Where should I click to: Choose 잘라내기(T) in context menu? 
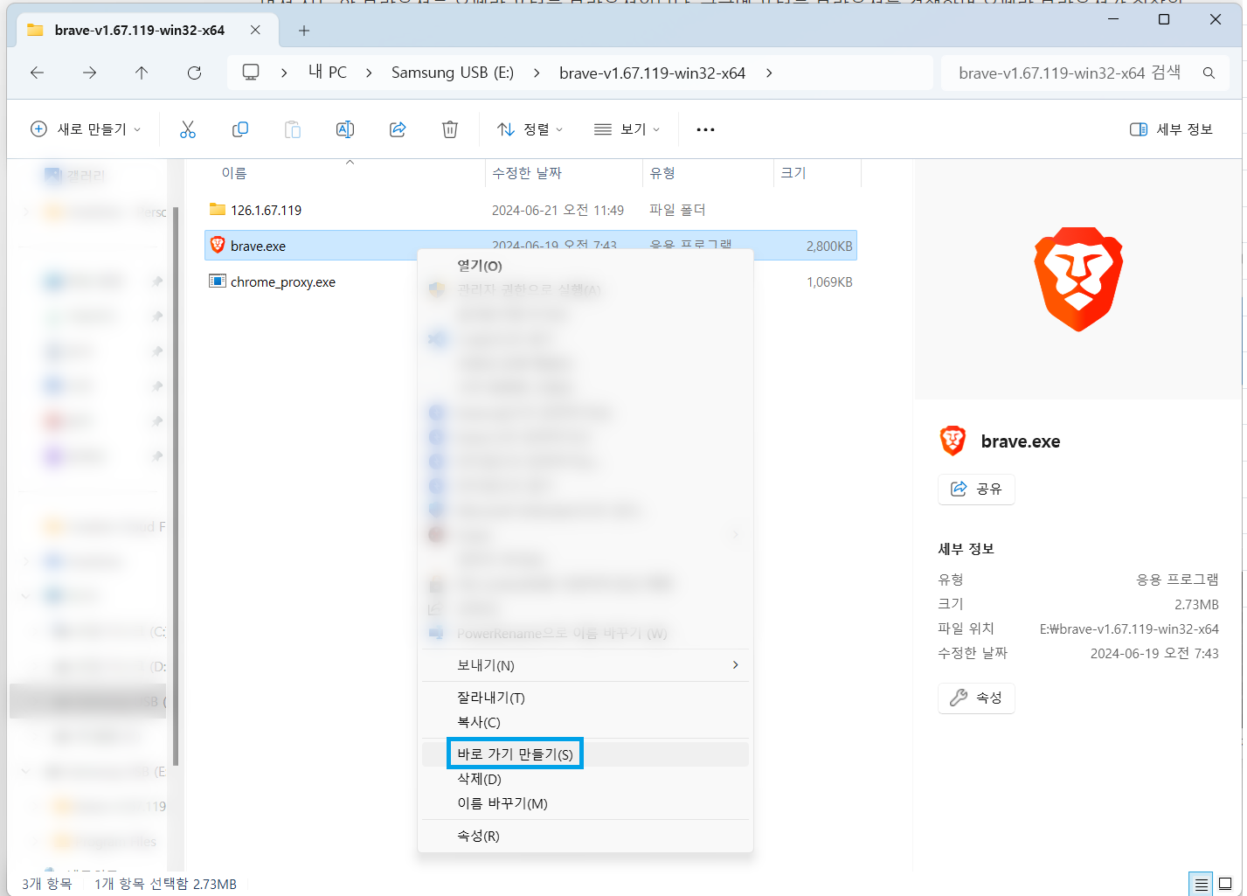tap(585, 698)
